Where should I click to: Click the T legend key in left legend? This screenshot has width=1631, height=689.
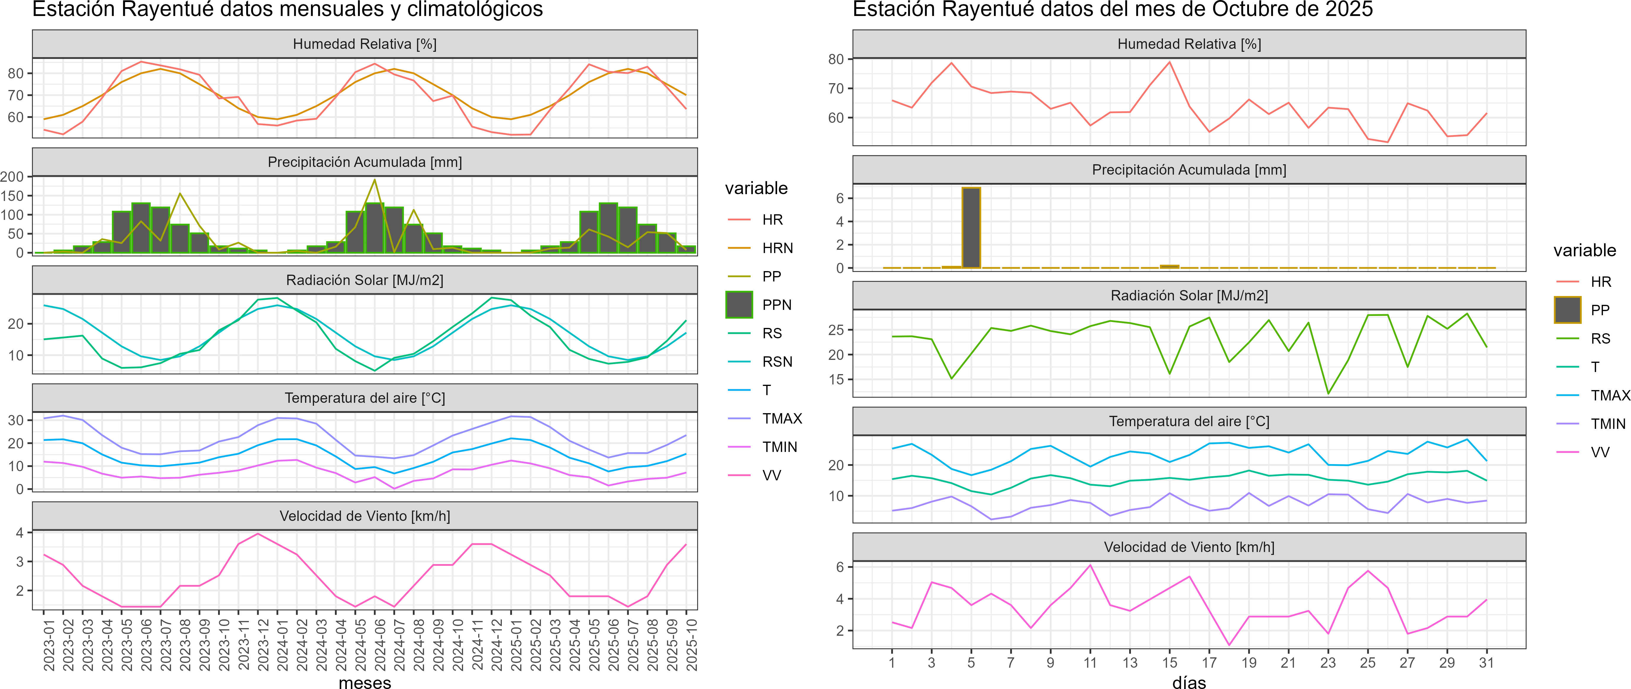tap(739, 390)
